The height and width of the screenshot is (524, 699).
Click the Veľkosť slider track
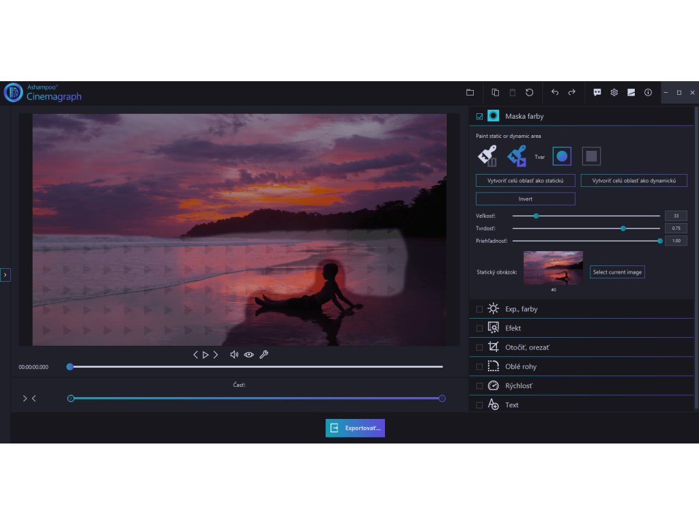(586, 216)
